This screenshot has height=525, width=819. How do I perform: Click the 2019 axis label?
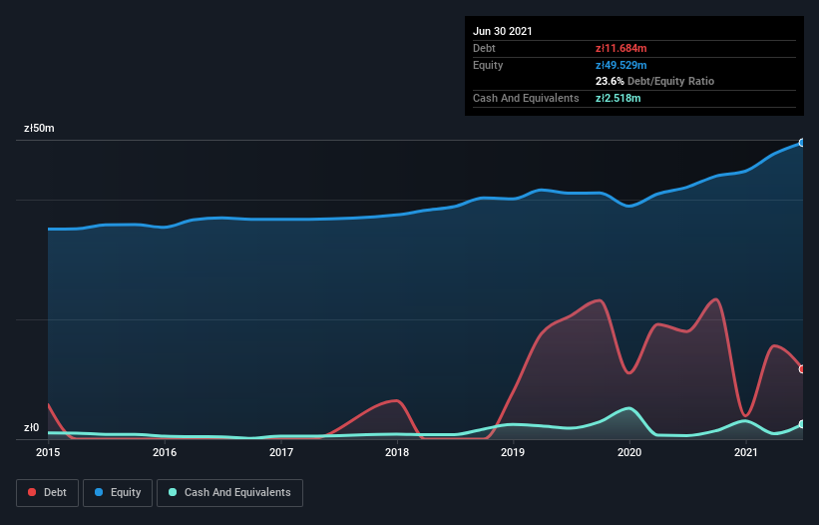[x=513, y=452]
